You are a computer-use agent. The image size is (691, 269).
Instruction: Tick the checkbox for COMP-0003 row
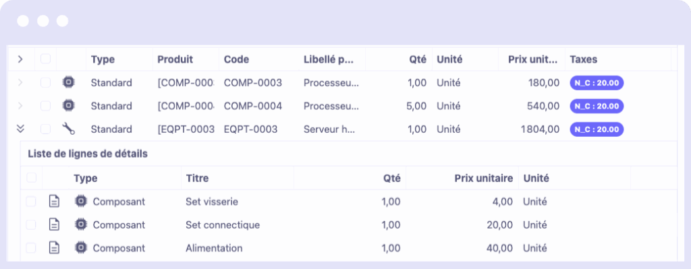coord(45,82)
